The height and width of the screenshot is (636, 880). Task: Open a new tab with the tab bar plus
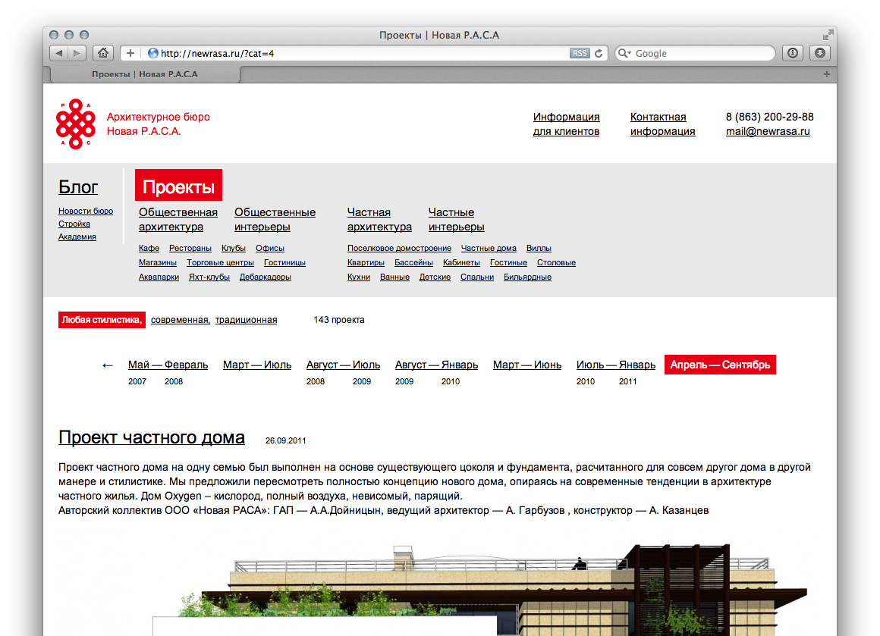coord(827,74)
